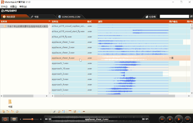Viewport: 193px width, 123px height.
Task: Toggle the waveform display mode button
Action: 14,119
